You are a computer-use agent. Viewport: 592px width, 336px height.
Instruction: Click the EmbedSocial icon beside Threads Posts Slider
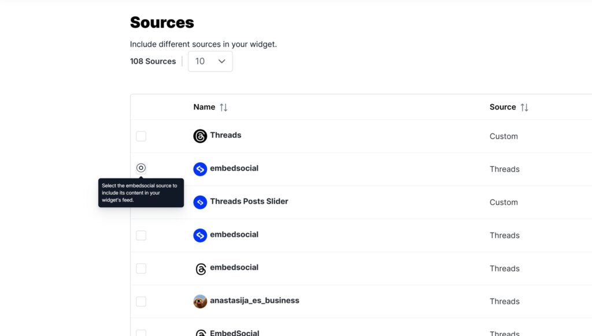coord(199,202)
